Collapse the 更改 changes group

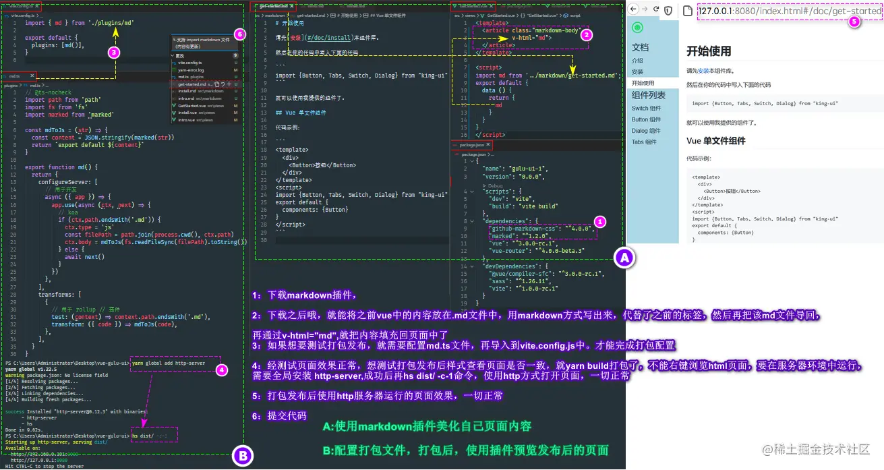pos(173,56)
